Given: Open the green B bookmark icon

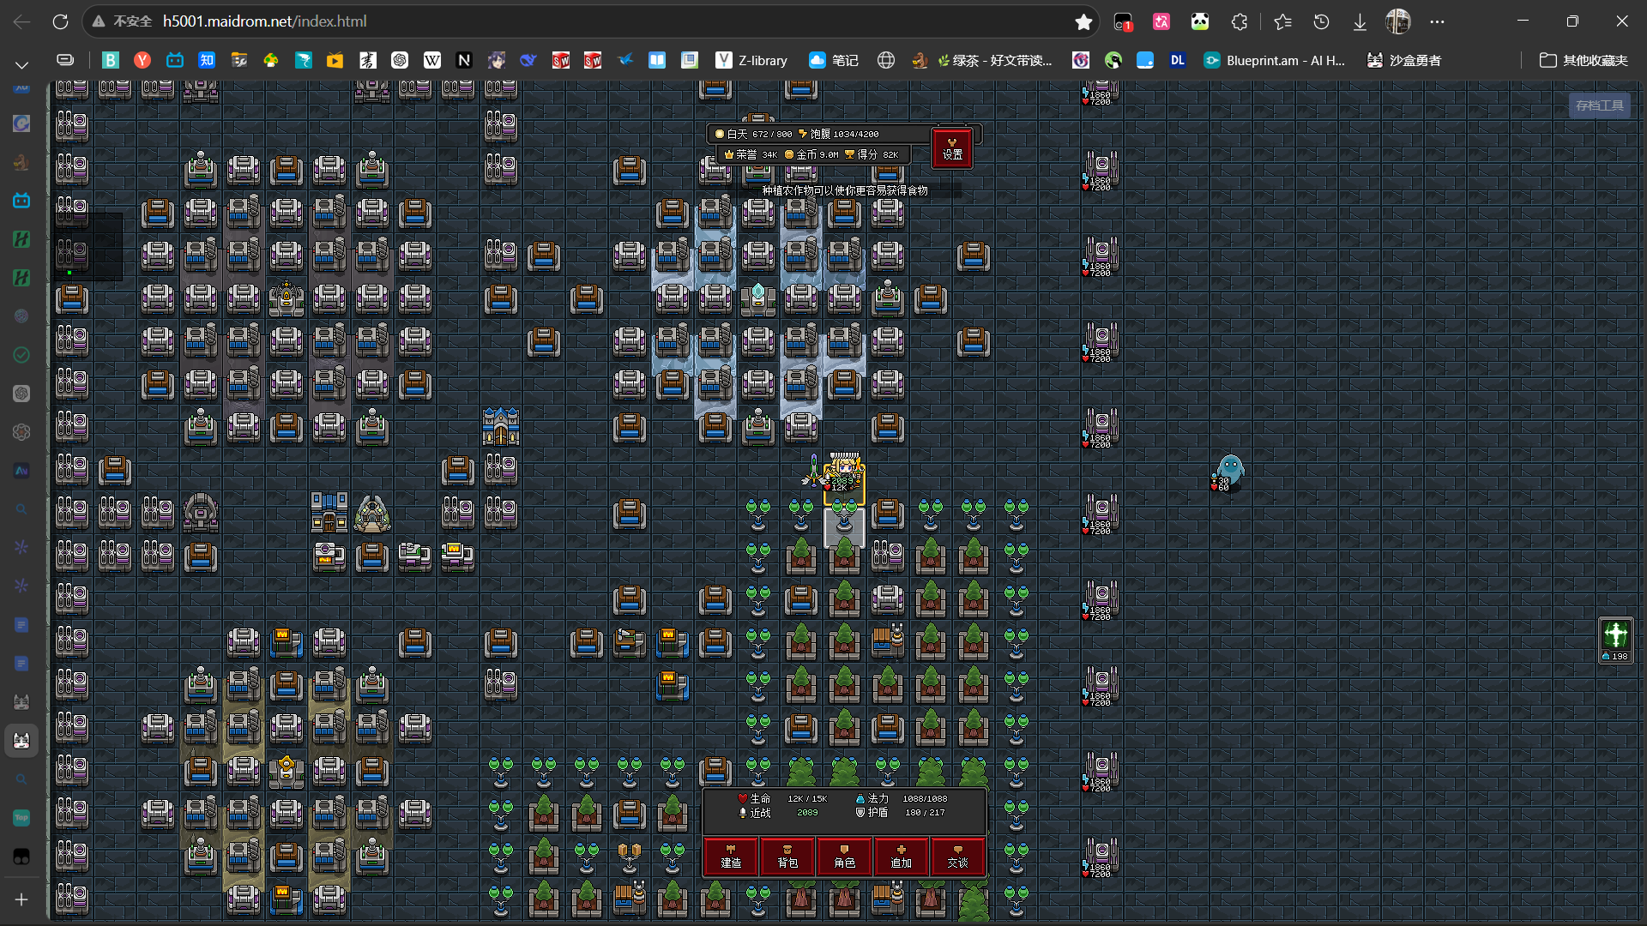Looking at the screenshot, I should point(111,60).
